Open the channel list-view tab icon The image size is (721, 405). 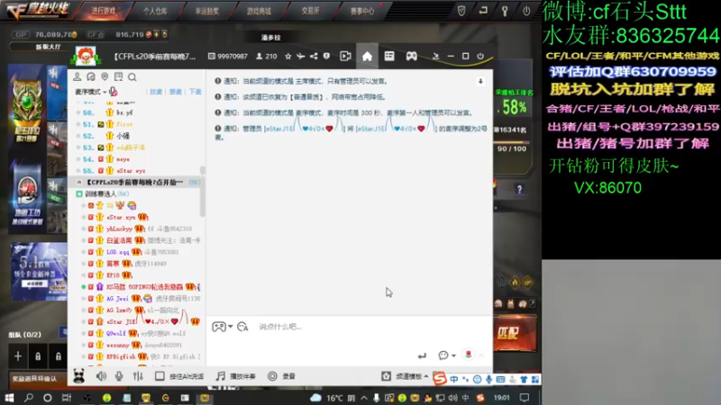click(389, 56)
